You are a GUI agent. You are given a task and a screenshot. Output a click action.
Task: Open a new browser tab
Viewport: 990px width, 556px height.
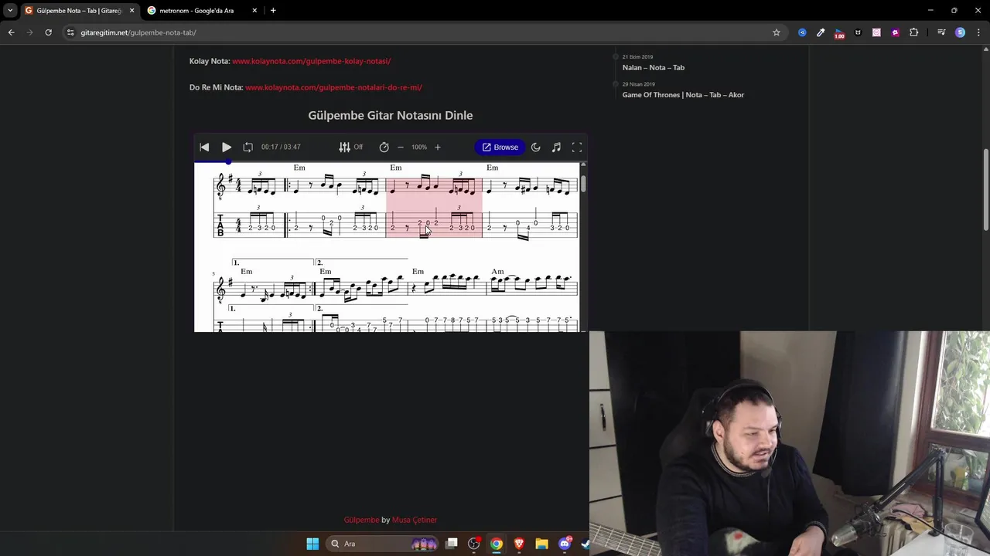(x=273, y=11)
